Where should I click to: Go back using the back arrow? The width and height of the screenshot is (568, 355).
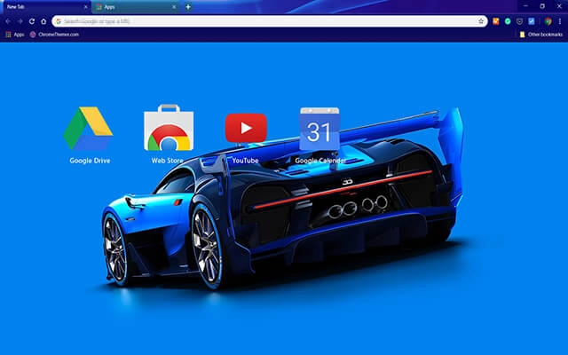[x=8, y=21]
